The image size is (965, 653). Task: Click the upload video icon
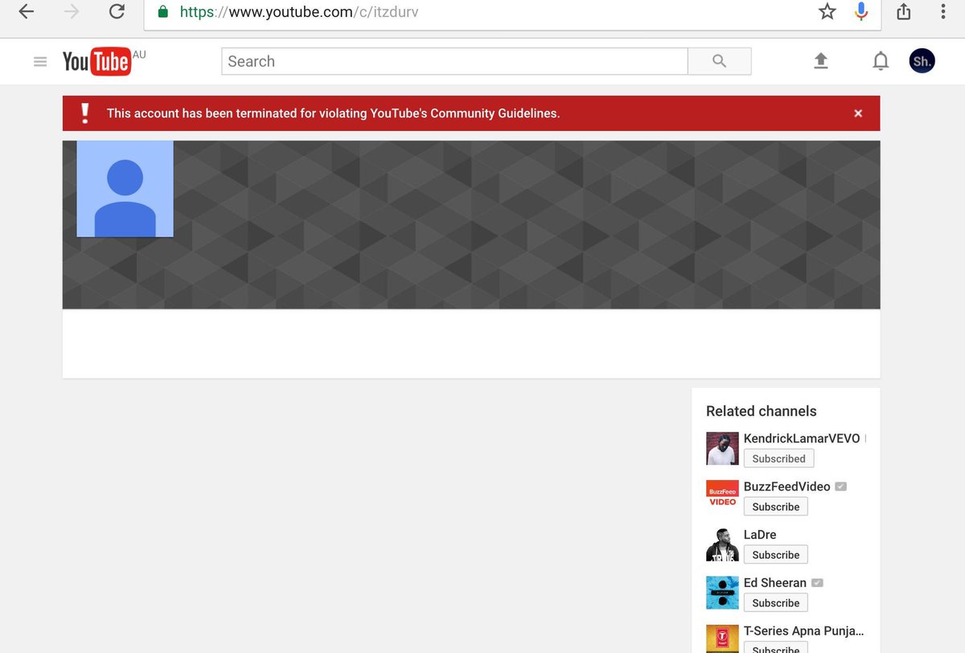(x=820, y=61)
